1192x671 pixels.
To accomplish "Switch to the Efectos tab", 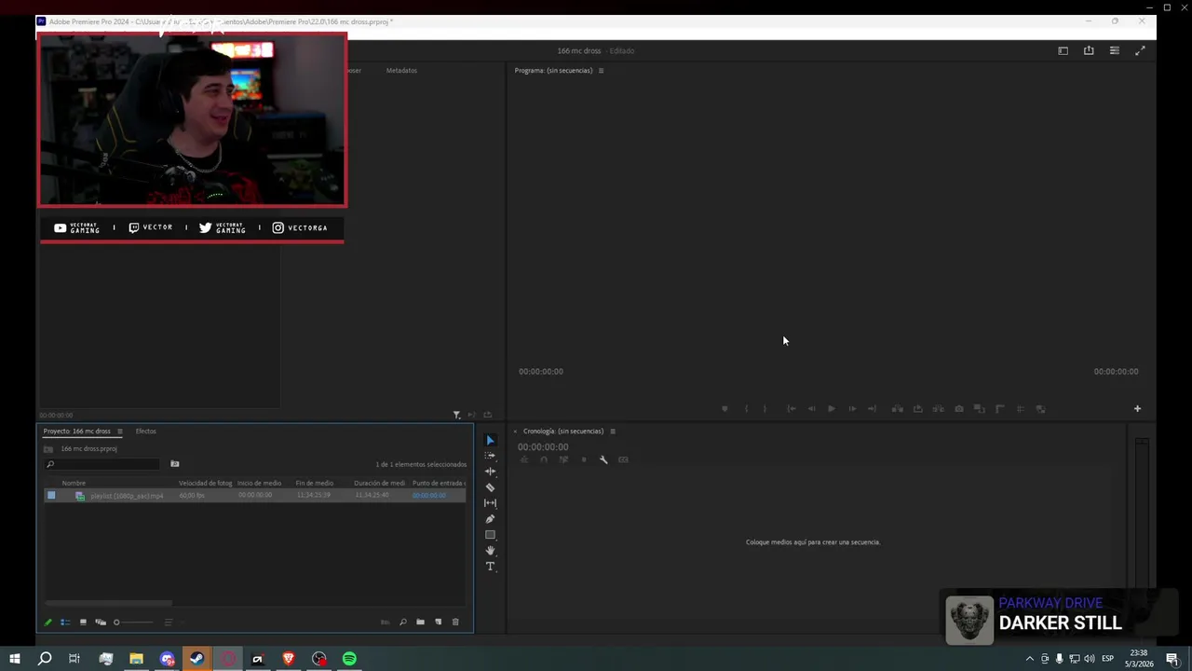I will [146, 431].
